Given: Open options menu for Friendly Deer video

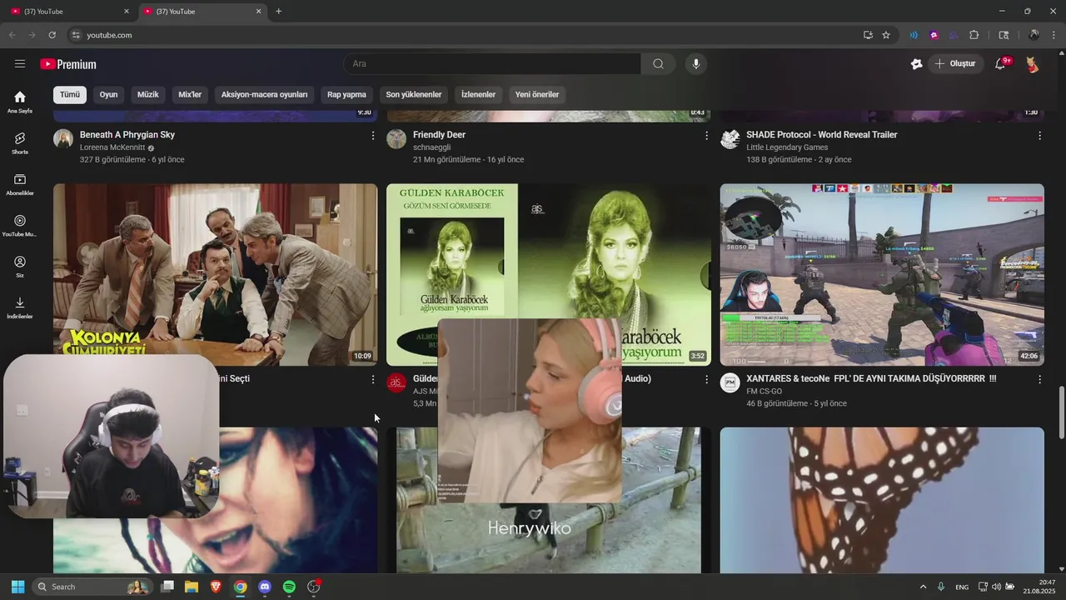Looking at the screenshot, I should 706,135.
